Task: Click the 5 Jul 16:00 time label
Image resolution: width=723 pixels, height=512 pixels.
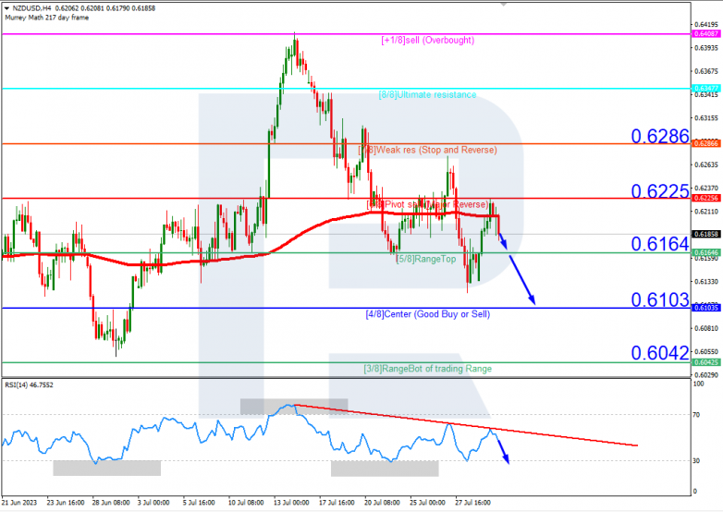Action: coord(199,503)
